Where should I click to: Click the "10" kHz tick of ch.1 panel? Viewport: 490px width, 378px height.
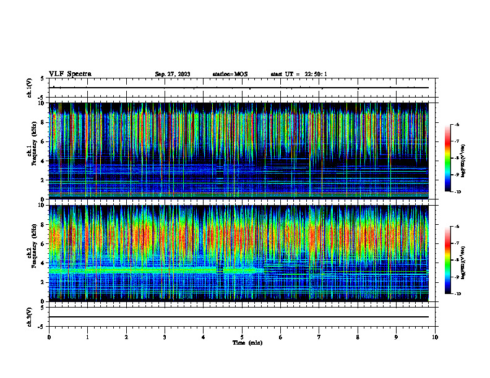coord(41,104)
